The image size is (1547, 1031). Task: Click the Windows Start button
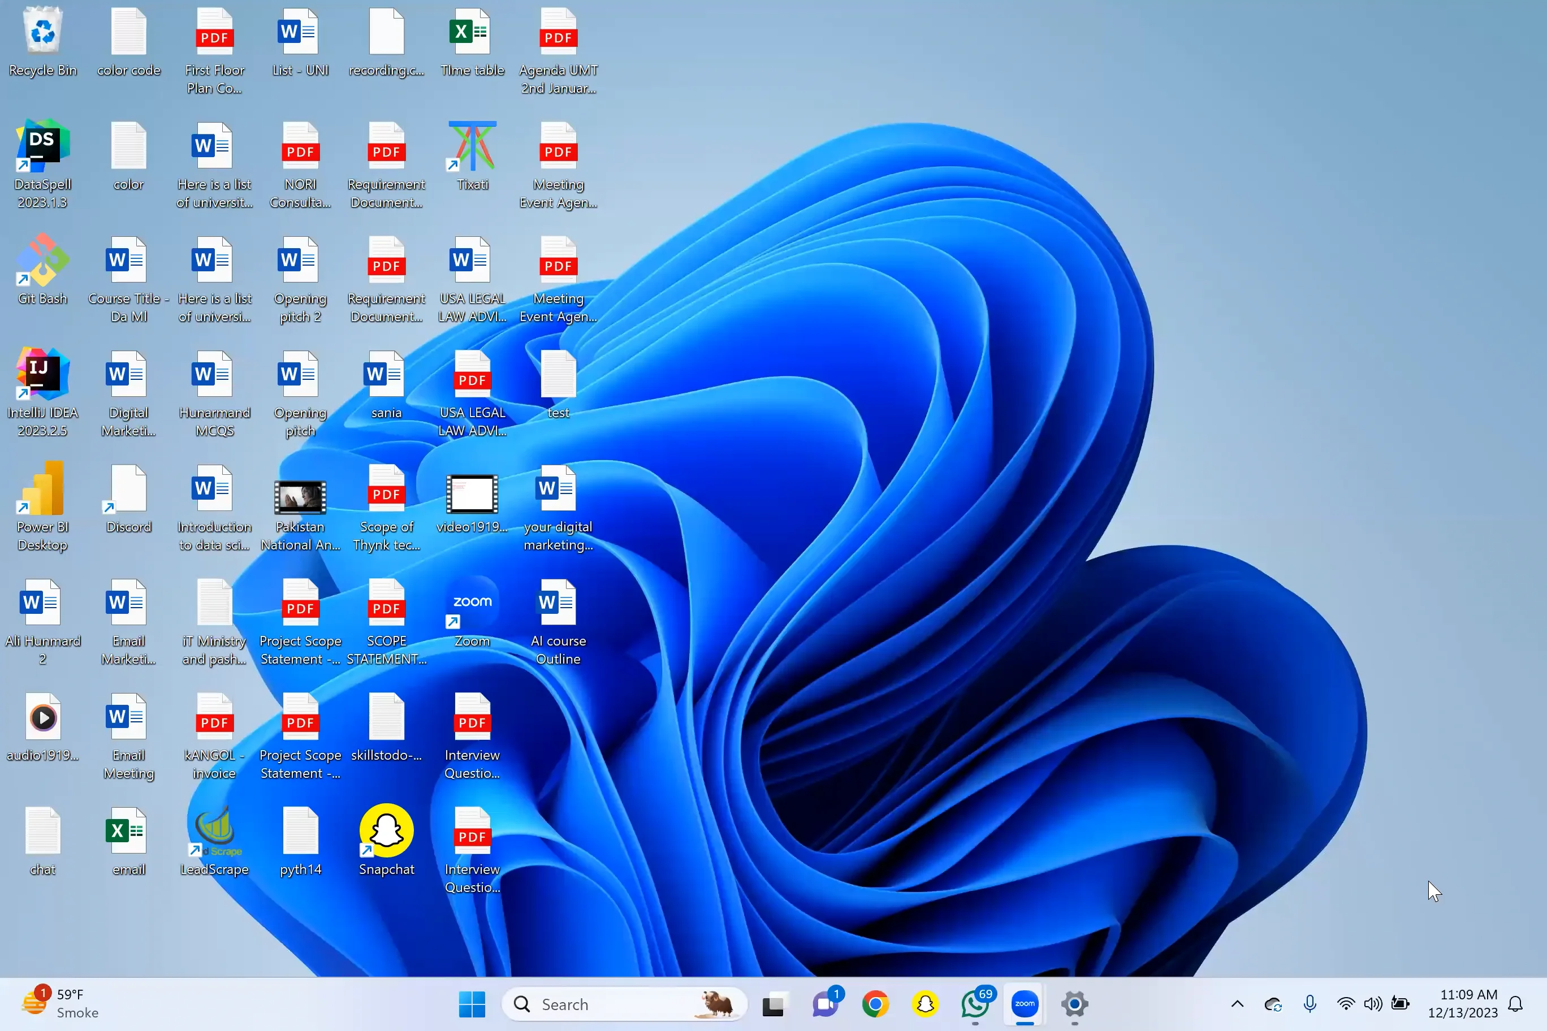pyautogui.click(x=472, y=1004)
